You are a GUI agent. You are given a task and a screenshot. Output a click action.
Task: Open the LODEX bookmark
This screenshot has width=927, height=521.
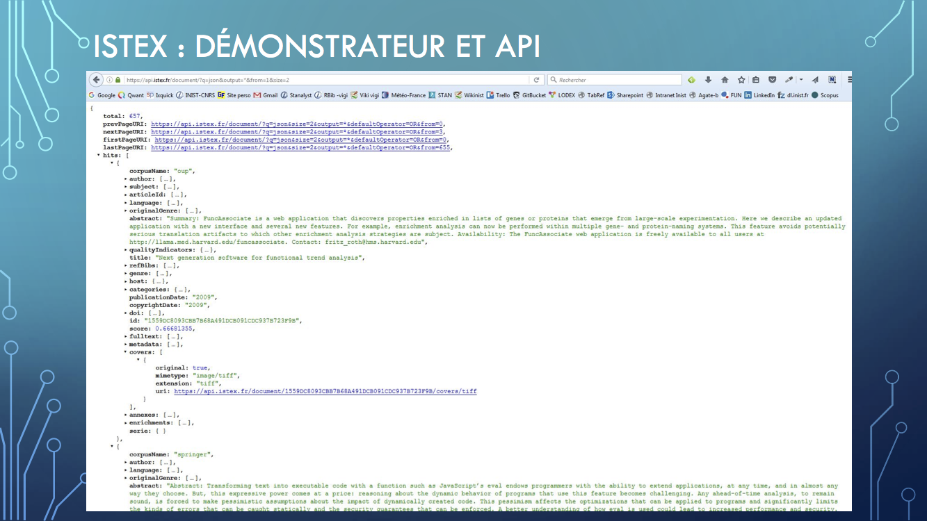pos(562,95)
